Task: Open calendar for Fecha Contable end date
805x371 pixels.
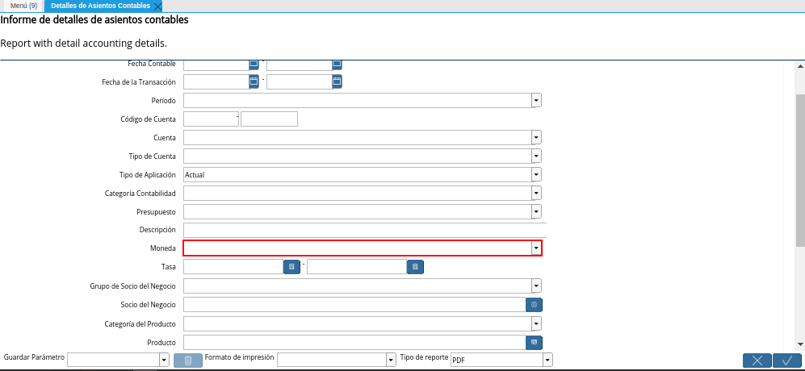Action: point(337,65)
